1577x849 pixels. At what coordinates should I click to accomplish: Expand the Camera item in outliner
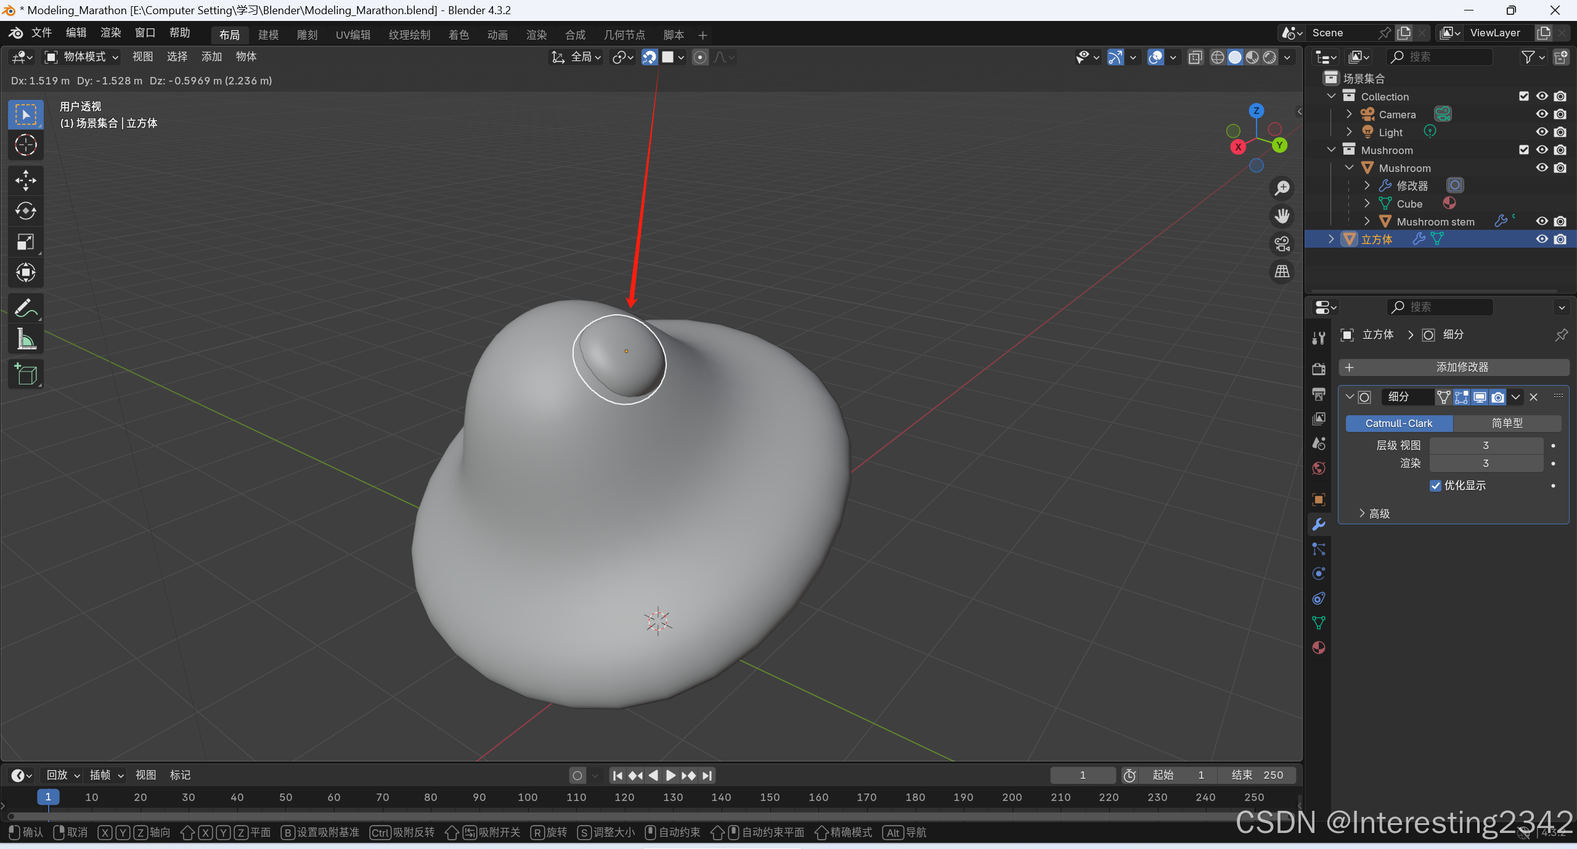1349,114
